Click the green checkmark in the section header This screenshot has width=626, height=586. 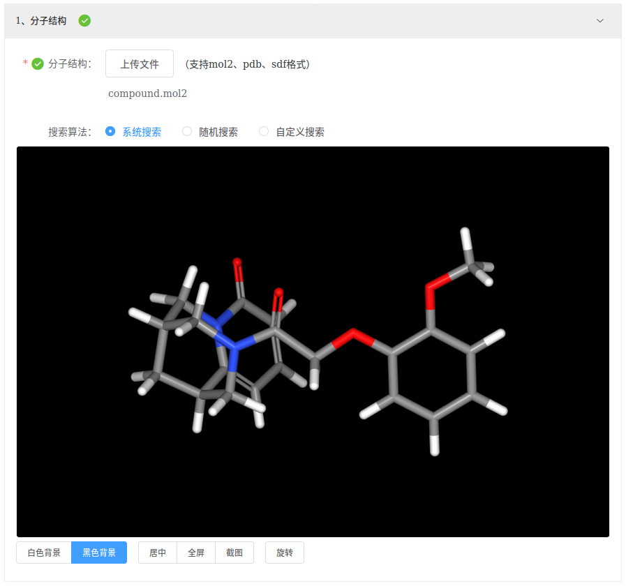(84, 21)
